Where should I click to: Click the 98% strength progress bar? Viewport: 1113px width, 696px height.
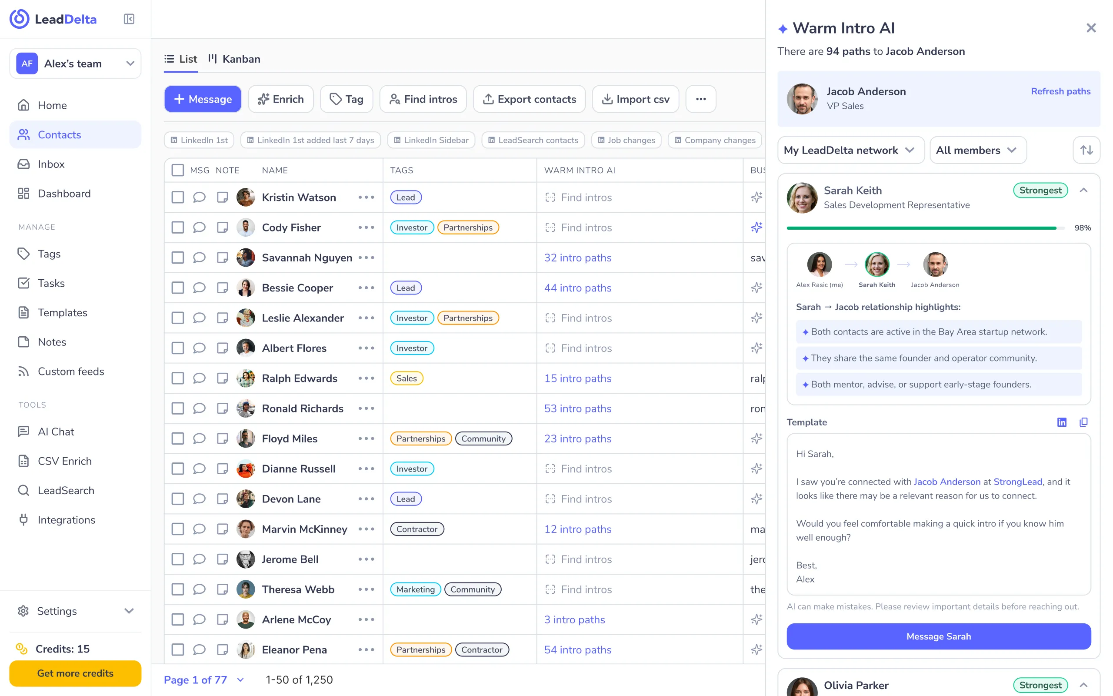[925, 228]
